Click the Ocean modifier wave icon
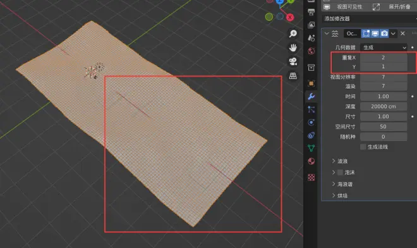This screenshot has width=417, height=248. coord(335,34)
